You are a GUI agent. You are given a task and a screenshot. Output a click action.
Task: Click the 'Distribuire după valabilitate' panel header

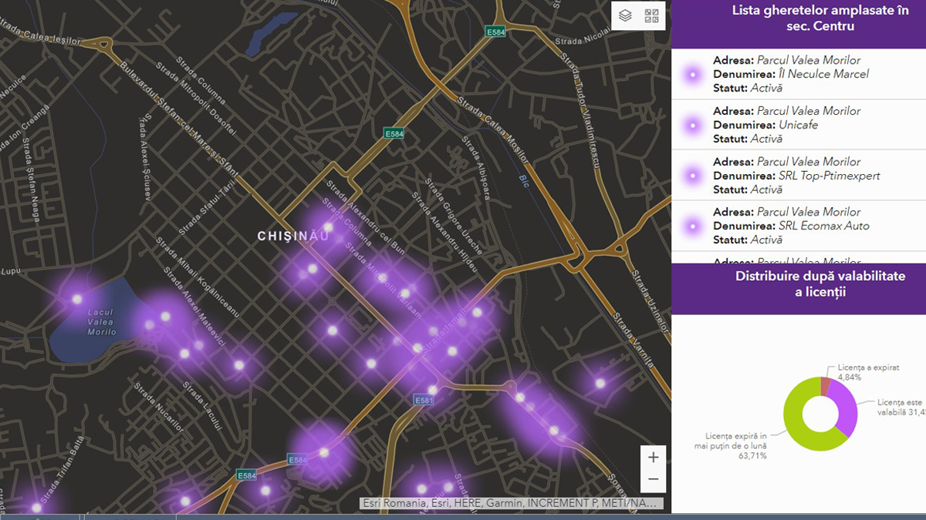tap(798, 283)
